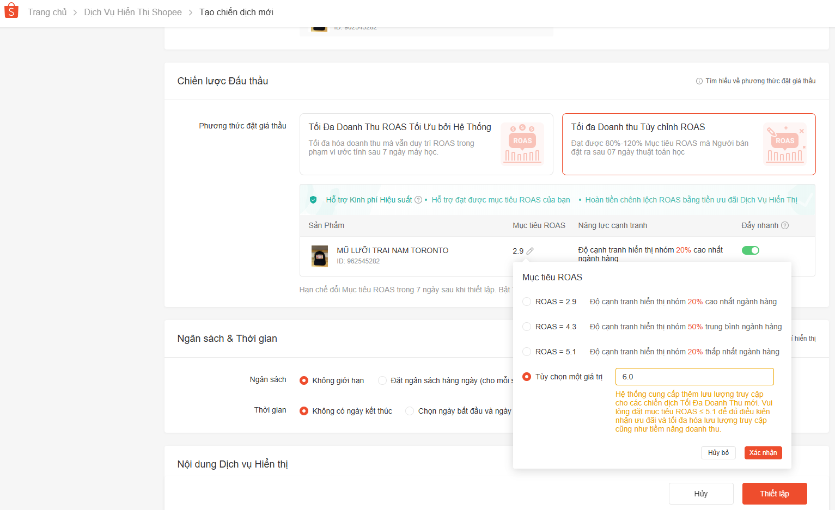Click ROAS illustration on Tùy chỉnh ROAS card
Image resolution: width=835 pixels, height=510 pixels.
[x=784, y=144]
